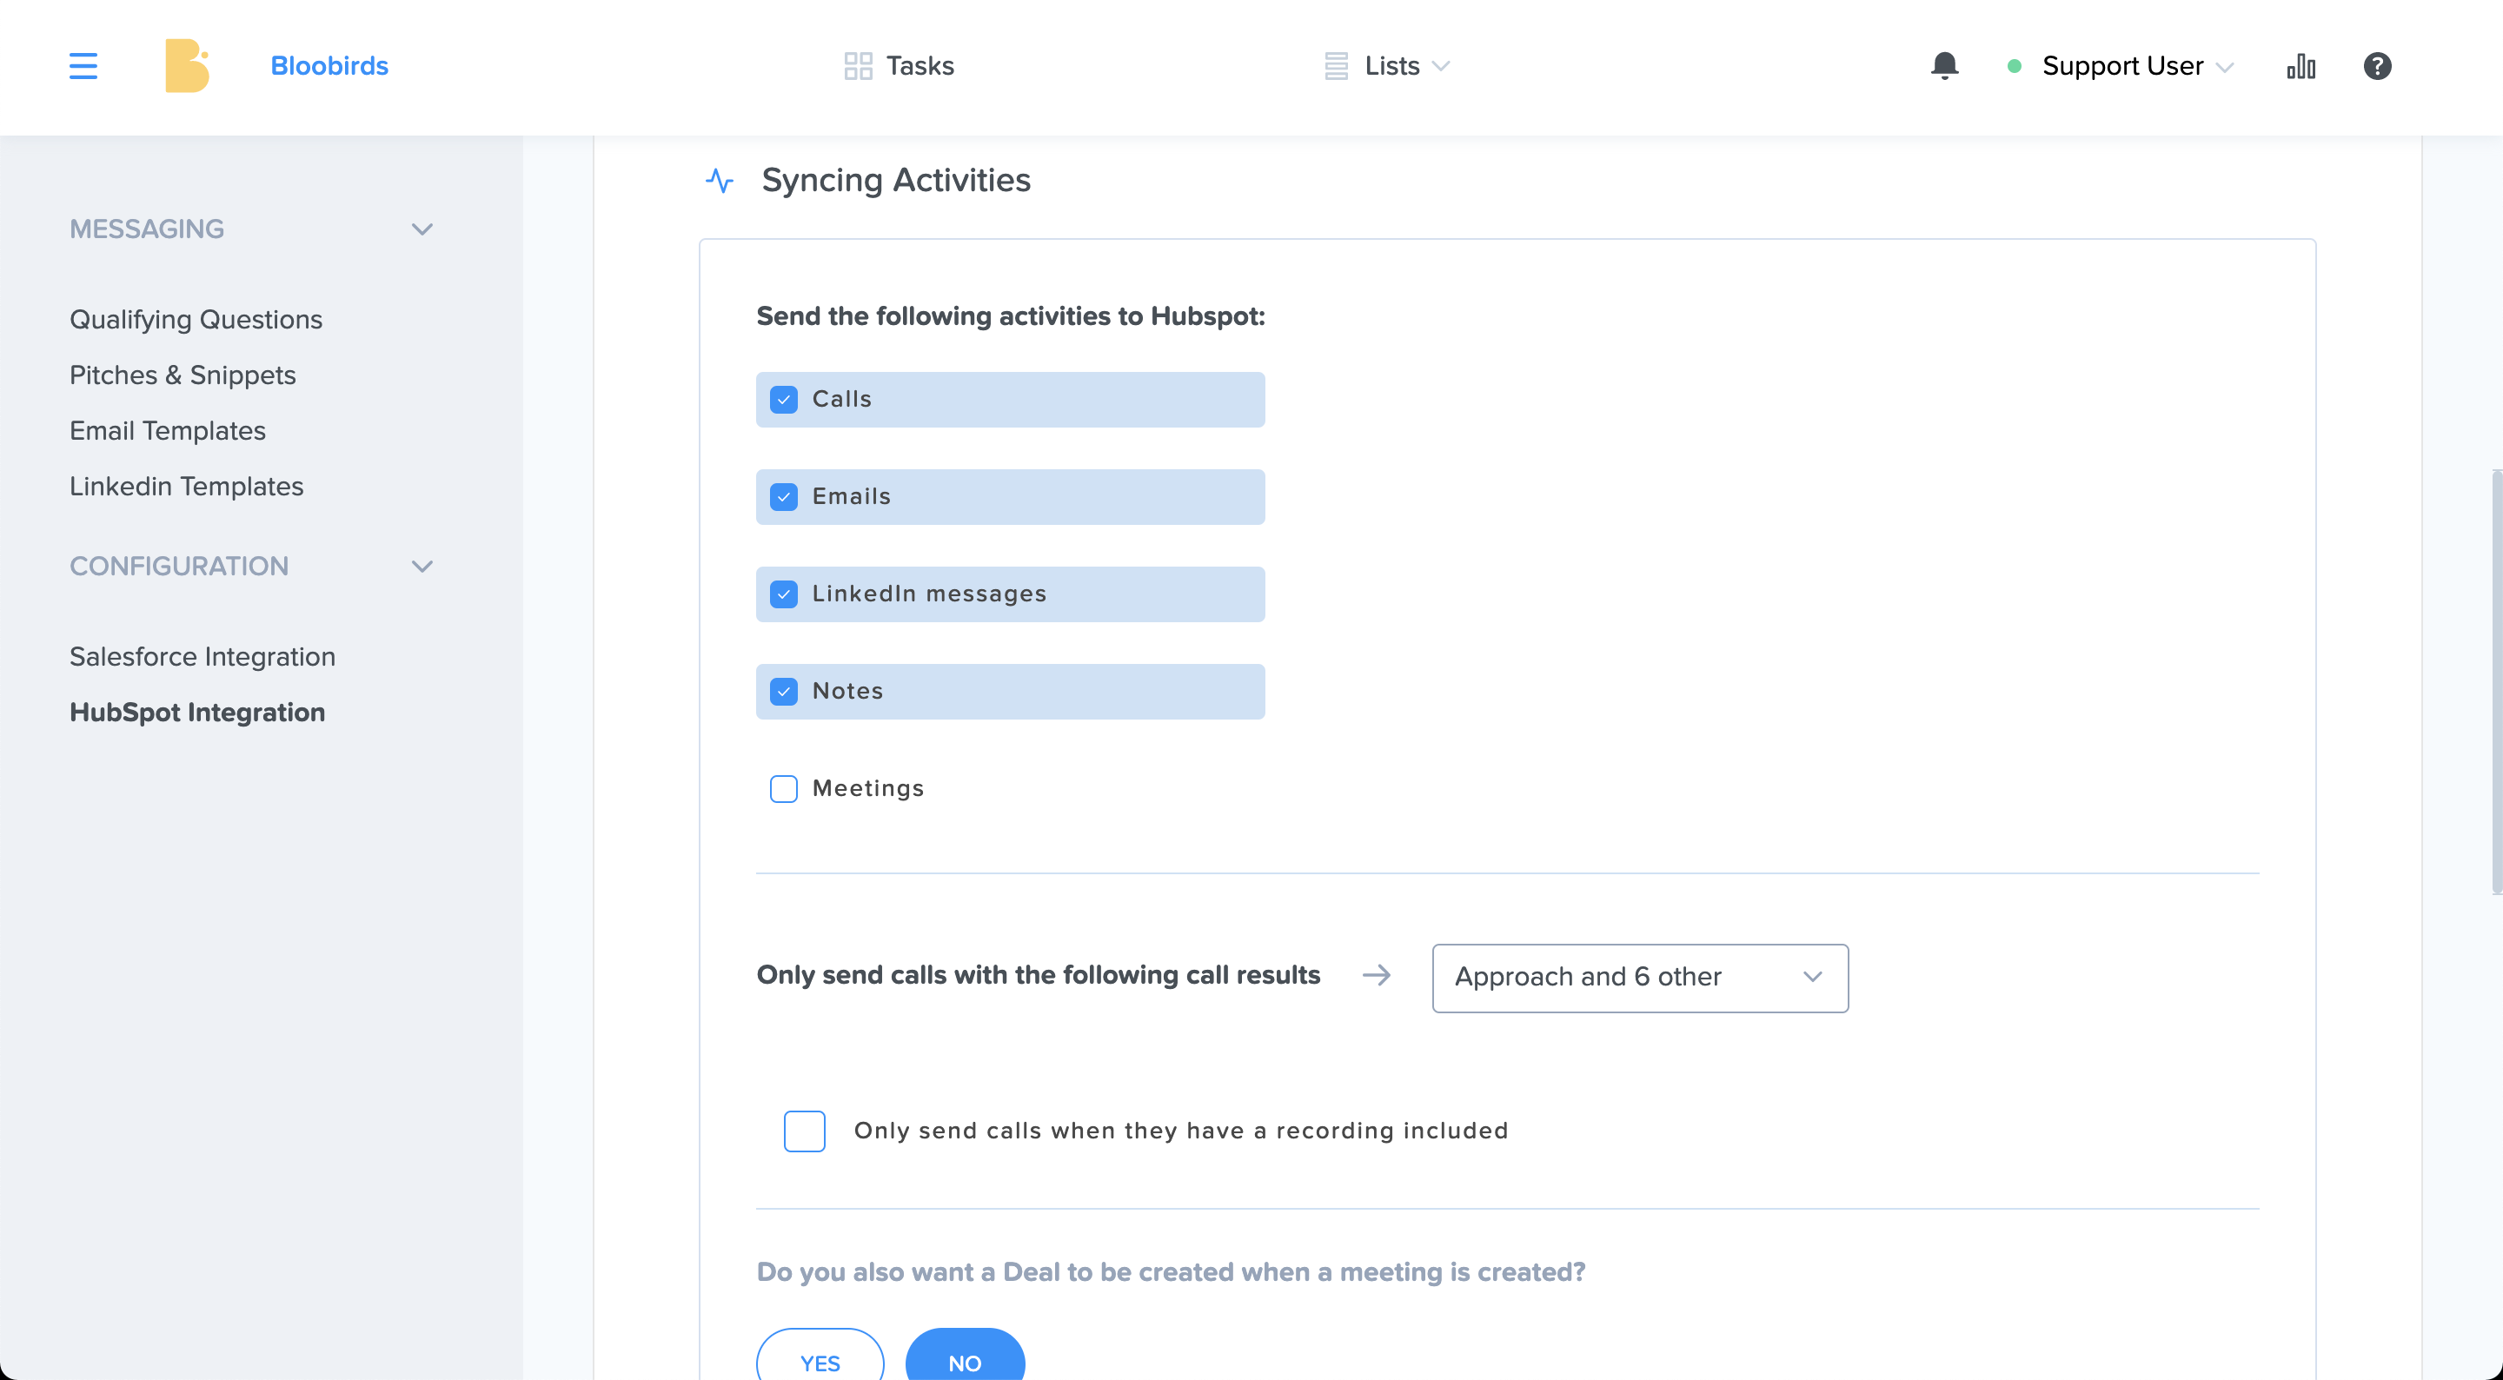This screenshot has height=1380, width=2503.
Task: Open Email Templates
Action: tap(167, 430)
